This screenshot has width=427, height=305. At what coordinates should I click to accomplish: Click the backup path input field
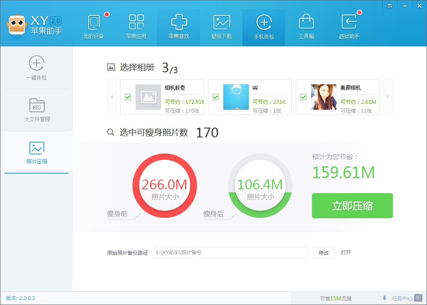point(230,253)
